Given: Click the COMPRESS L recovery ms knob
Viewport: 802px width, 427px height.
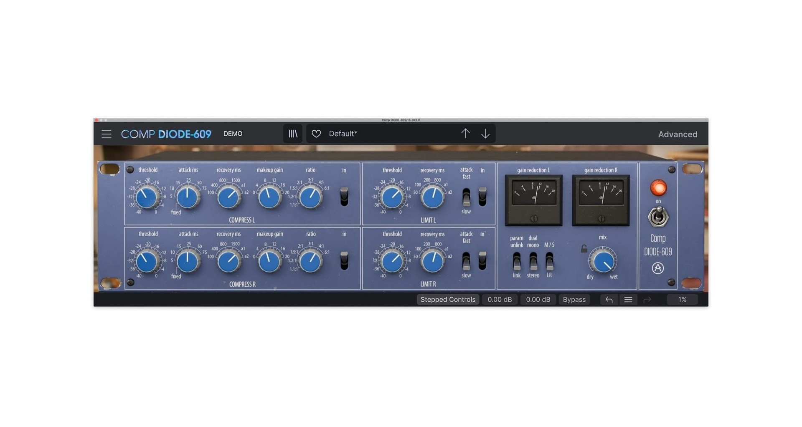Looking at the screenshot, I should [228, 197].
